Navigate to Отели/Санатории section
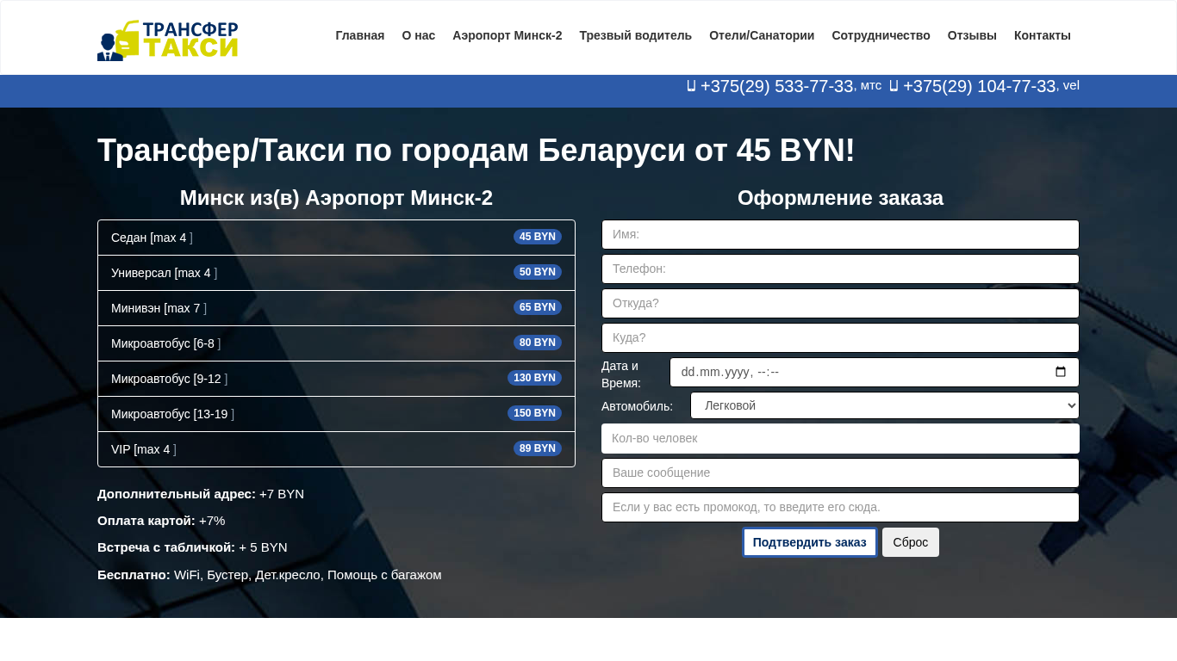1177x661 pixels. (x=761, y=35)
